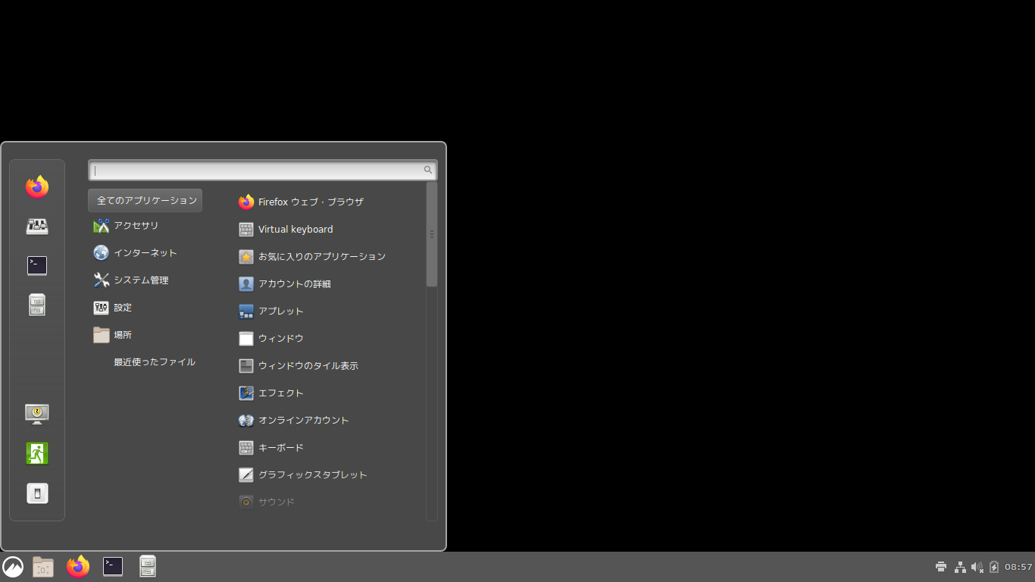Click the menu launcher icon on the panel
The width and height of the screenshot is (1035, 582).
(x=13, y=567)
